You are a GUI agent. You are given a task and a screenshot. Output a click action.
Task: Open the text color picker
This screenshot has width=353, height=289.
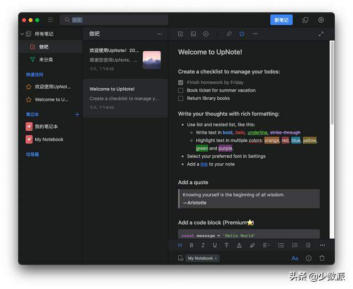pyautogui.click(x=239, y=245)
